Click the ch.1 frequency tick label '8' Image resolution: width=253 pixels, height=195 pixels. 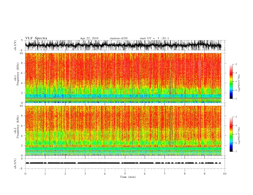[23, 63]
